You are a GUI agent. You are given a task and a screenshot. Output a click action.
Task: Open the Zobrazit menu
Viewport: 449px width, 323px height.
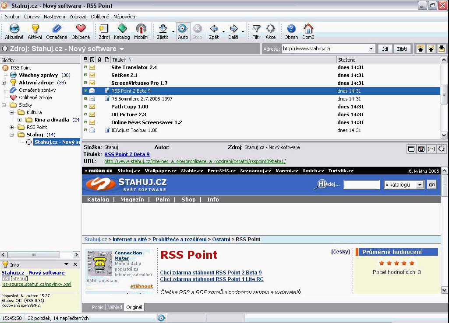[78, 17]
